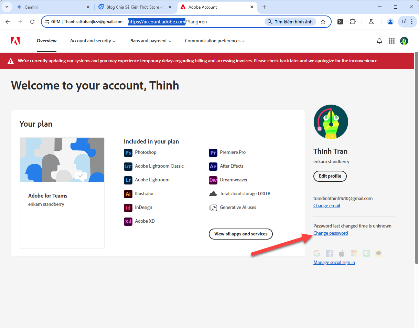Click the Adobe Lightroom Lr icon
The height and width of the screenshot is (328, 419).
click(x=128, y=180)
